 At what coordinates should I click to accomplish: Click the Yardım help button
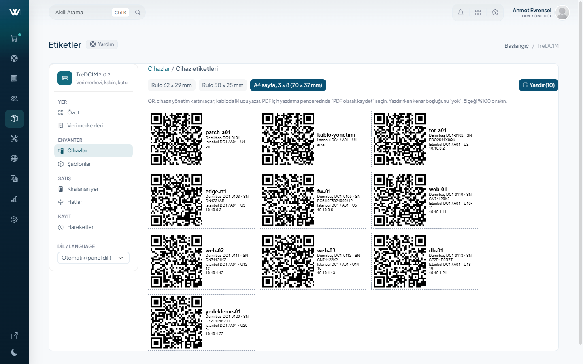(102, 44)
